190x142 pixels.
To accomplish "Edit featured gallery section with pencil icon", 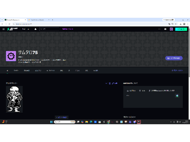I will tap(114, 83).
